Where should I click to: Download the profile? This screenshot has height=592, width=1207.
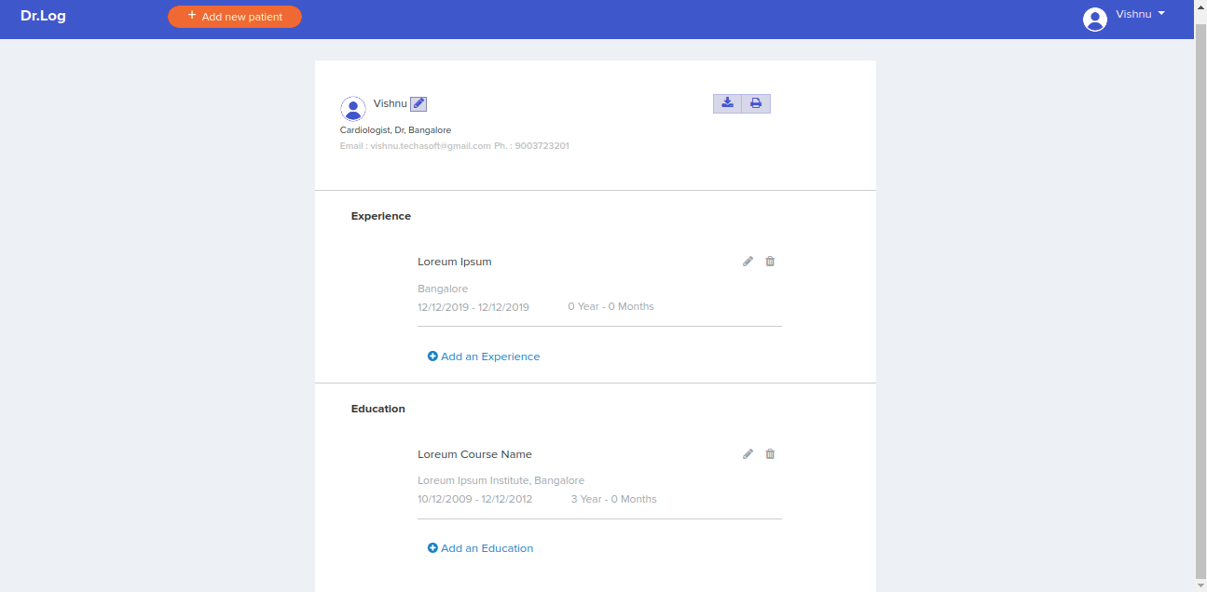point(728,103)
